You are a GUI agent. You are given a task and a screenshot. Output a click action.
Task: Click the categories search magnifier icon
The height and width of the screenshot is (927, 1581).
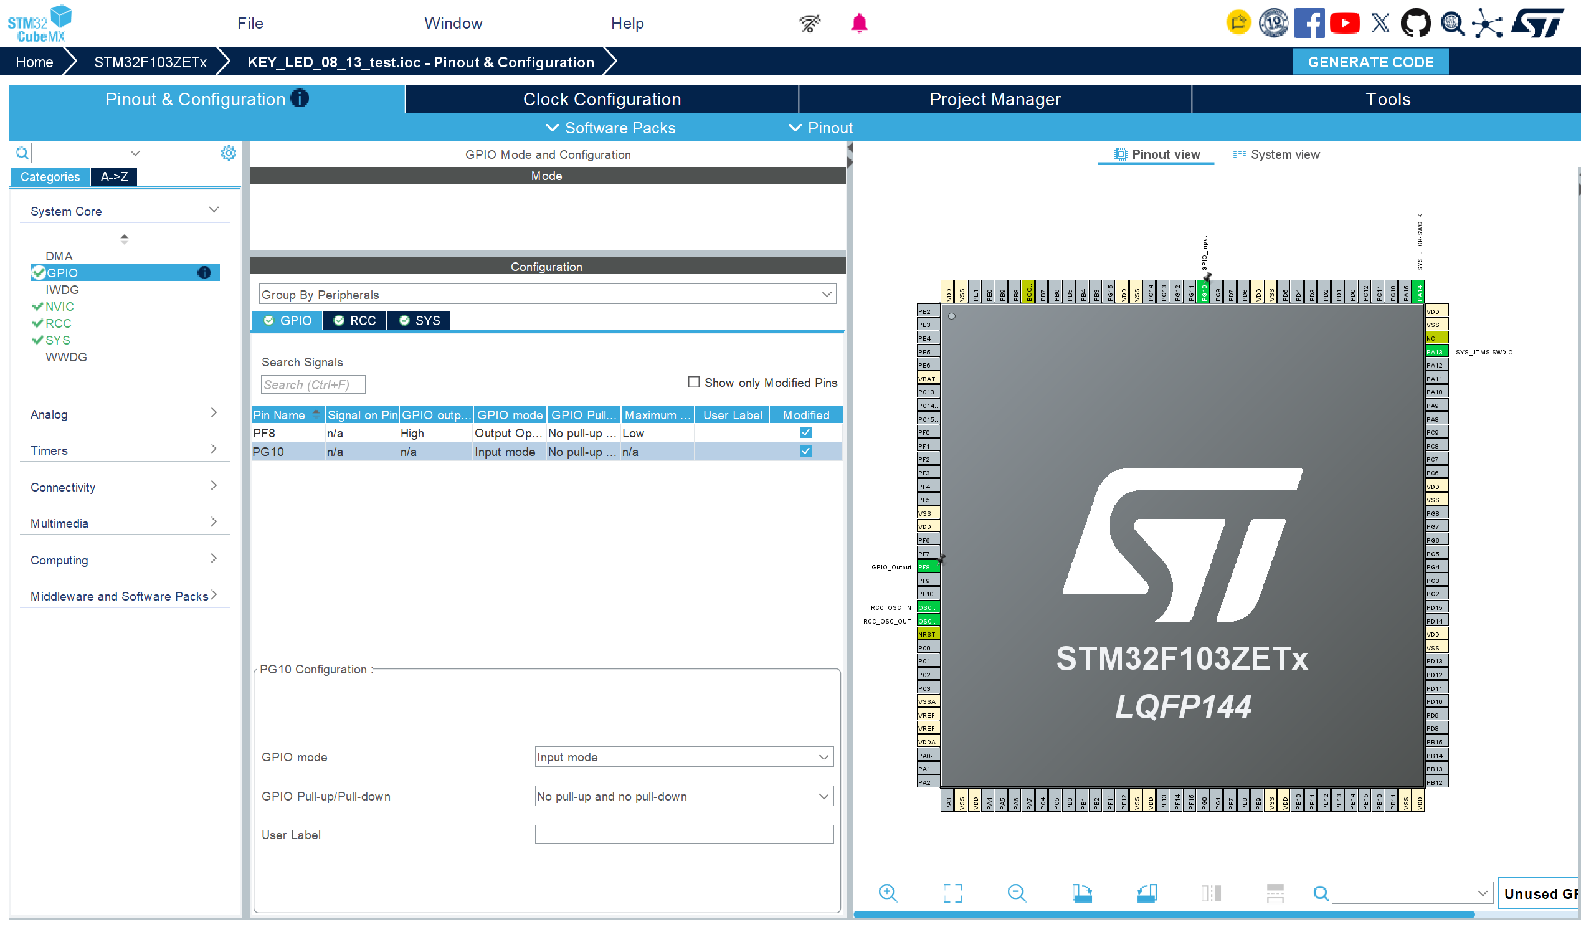pos(22,153)
